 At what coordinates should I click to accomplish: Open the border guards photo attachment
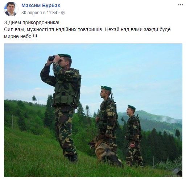tap(93, 110)
